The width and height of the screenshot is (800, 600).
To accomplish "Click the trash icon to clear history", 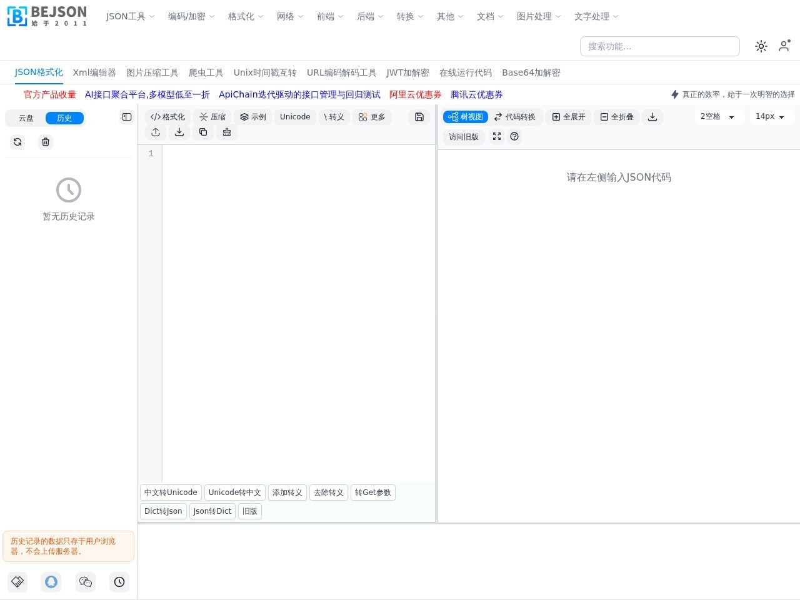I will point(46,142).
